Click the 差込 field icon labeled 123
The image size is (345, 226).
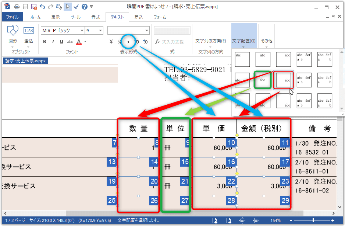(29, 31)
